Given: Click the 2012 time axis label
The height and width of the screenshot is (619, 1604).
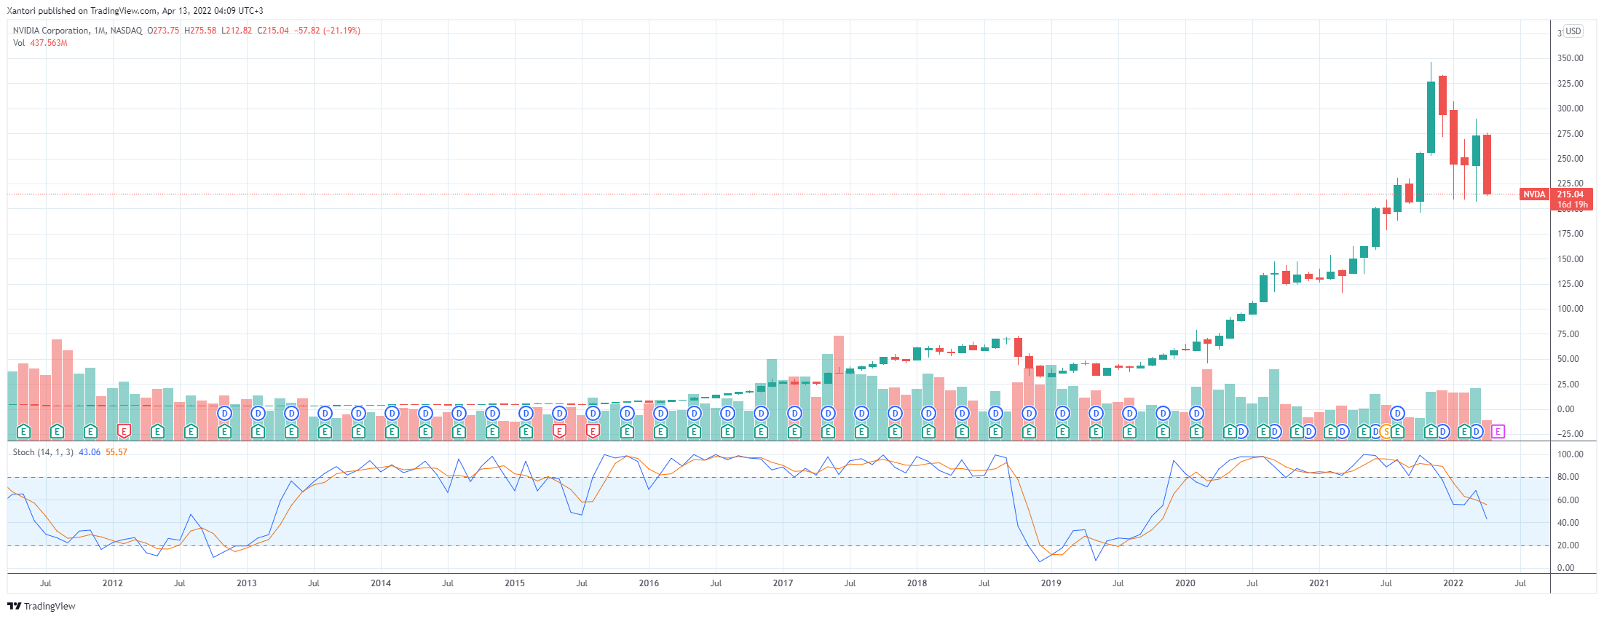Looking at the screenshot, I should coord(113,583).
